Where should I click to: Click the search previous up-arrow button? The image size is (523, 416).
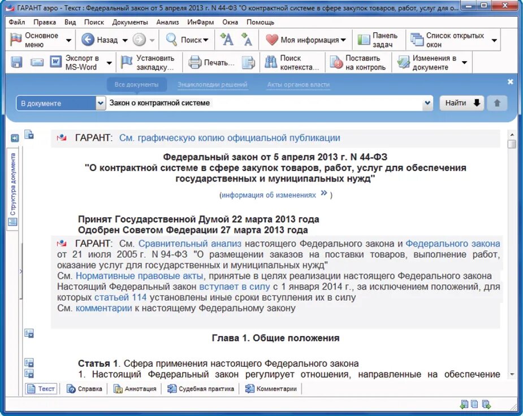[498, 103]
